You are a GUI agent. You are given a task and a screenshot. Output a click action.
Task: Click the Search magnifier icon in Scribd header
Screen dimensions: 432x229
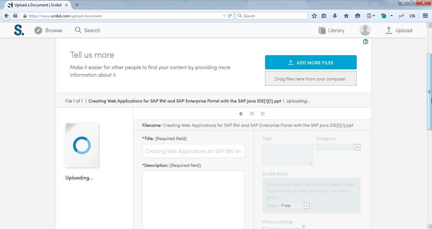point(78,30)
